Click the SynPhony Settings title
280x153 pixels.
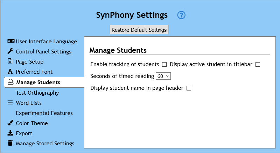(x=132, y=15)
